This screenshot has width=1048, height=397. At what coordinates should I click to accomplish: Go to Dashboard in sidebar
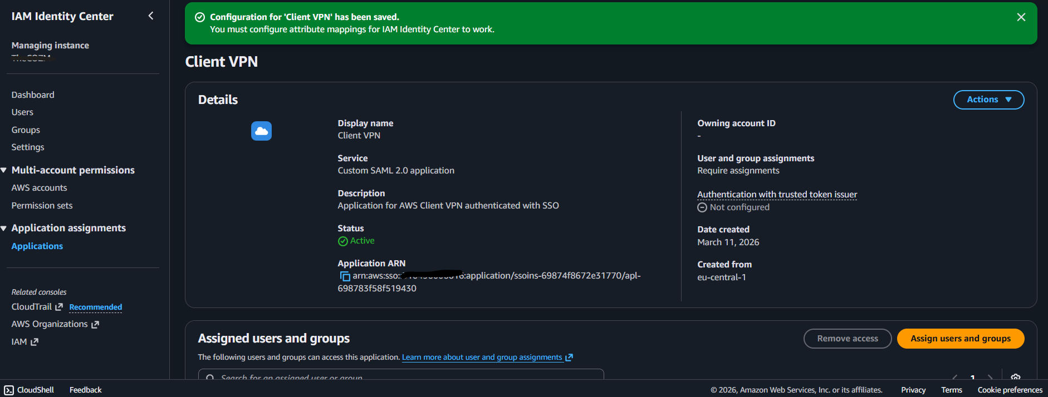tap(33, 95)
